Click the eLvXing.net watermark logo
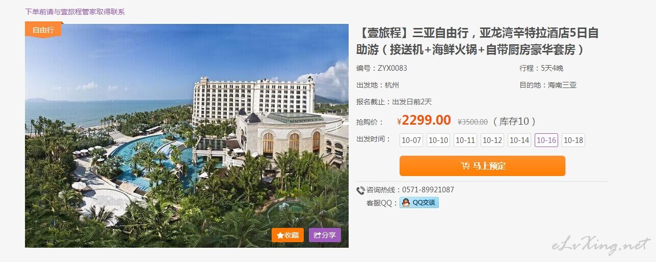The image size is (656, 262). 601,245
